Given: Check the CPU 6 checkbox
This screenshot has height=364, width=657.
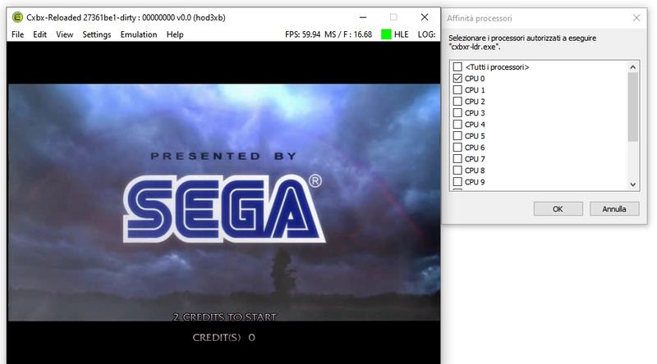Looking at the screenshot, I should pyautogui.click(x=457, y=148).
